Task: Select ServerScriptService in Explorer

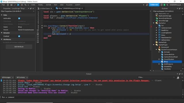Action: [165, 18]
